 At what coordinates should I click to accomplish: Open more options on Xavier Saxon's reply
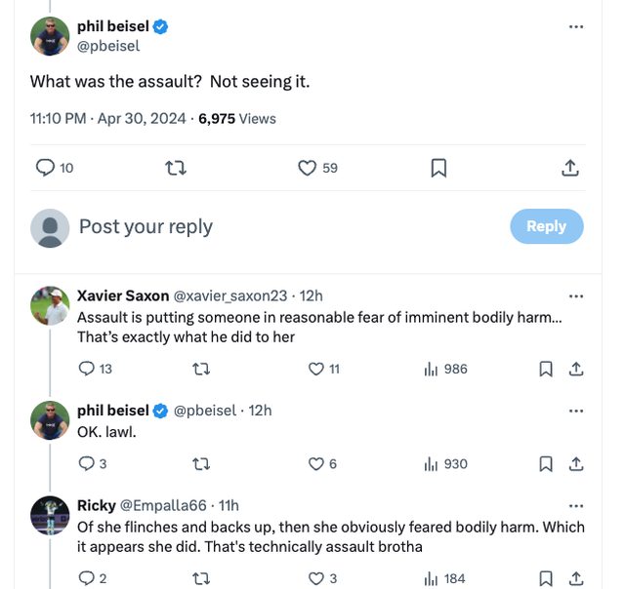pos(575,296)
